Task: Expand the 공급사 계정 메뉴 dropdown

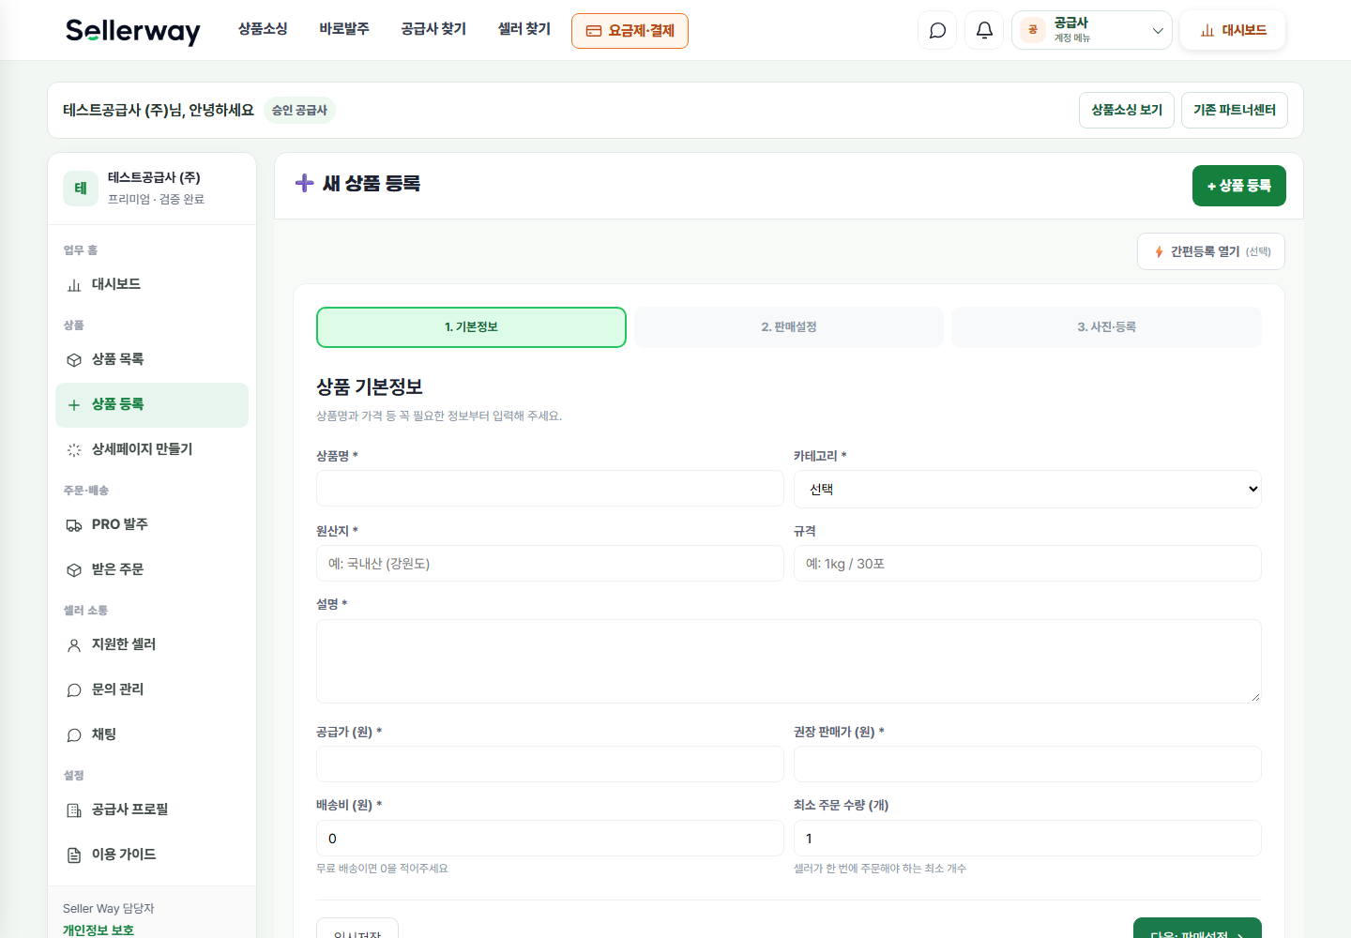Action: [1092, 30]
